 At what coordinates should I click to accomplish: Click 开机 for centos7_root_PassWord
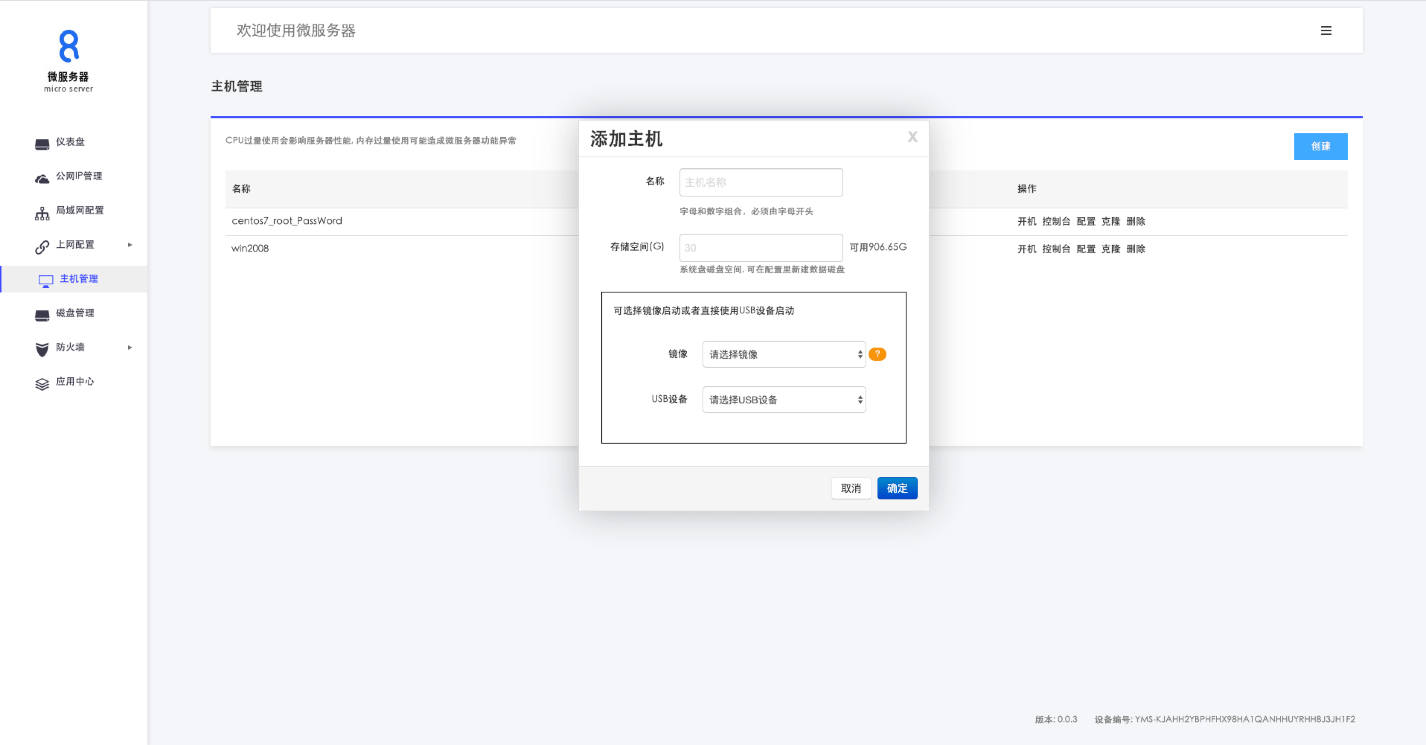(x=1026, y=221)
